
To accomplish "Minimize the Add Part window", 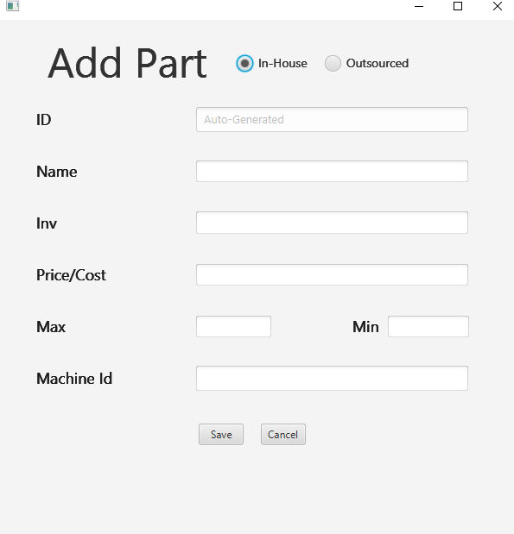I will point(419,6).
